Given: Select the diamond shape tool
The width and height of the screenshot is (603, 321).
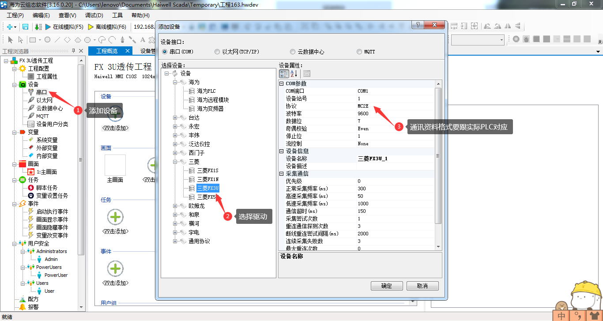Looking at the screenshot, I should (67, 40).
